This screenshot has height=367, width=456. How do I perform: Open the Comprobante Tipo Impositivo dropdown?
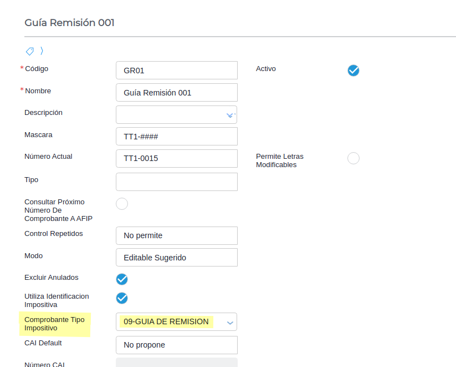point(230,322)
